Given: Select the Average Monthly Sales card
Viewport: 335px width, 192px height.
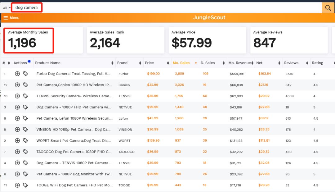Looking at the screenshot, I should 29,40.
